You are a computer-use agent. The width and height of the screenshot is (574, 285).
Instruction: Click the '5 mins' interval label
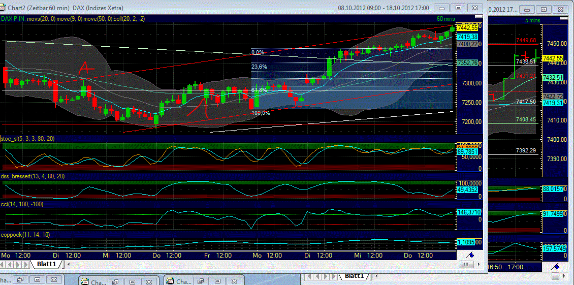533,21
